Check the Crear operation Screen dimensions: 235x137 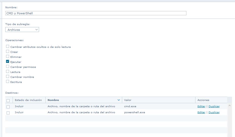[8, 51]
